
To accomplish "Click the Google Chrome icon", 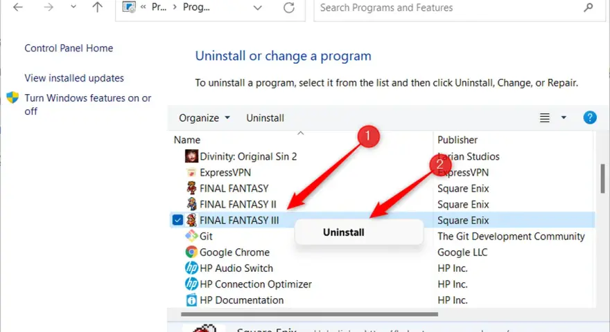I will pyautogui.click(x=191, y=252).
